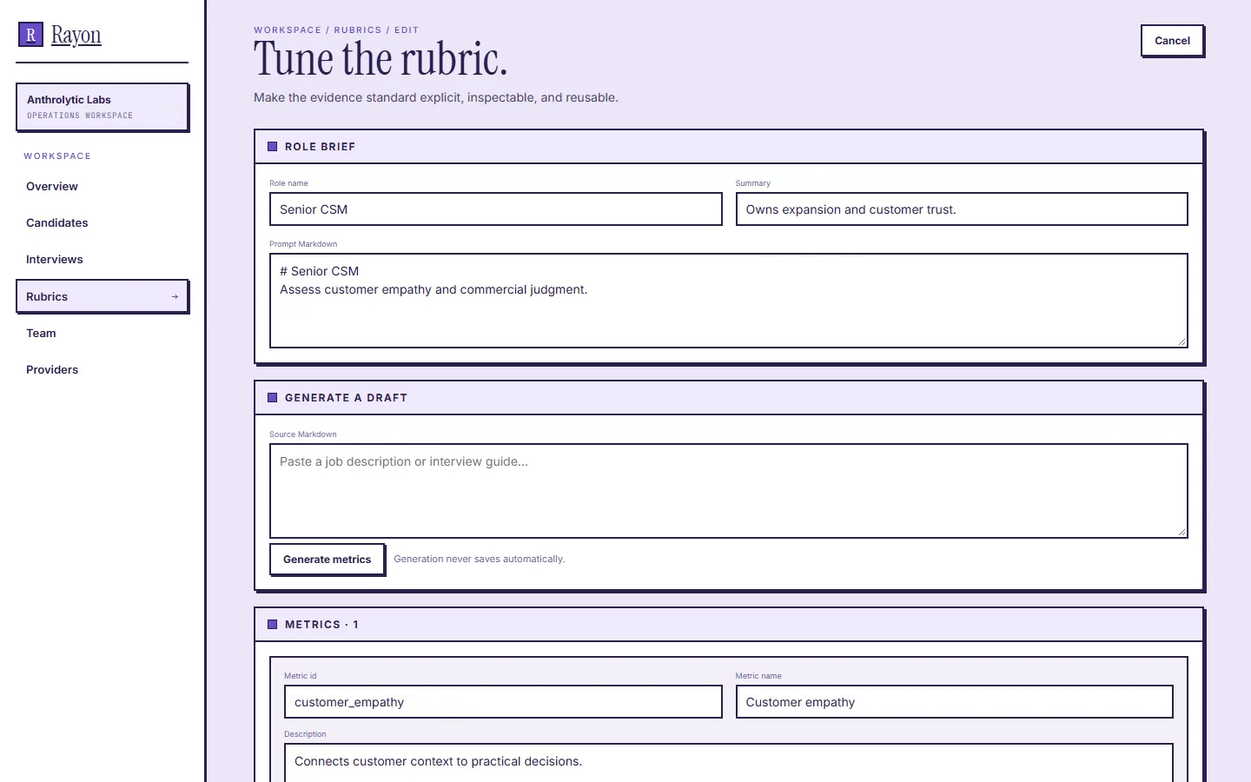Focus the Metric id field
Screen dimensions: 1251x782
503,702
